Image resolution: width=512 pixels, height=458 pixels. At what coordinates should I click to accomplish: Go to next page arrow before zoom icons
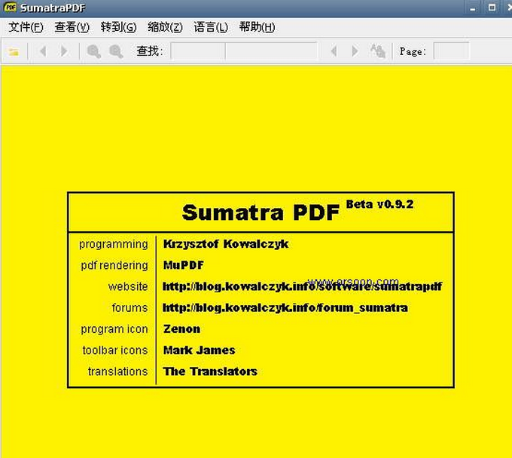[64, 51]
